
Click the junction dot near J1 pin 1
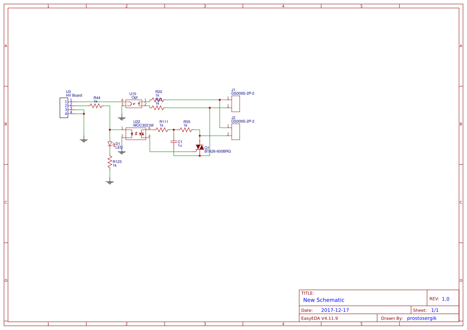click(220, 99)
